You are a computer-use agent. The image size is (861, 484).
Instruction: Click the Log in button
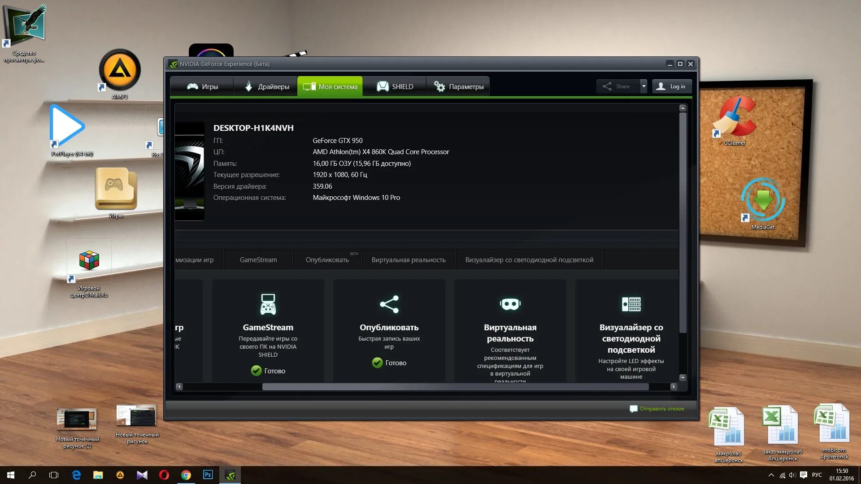[x=672, y=86]
